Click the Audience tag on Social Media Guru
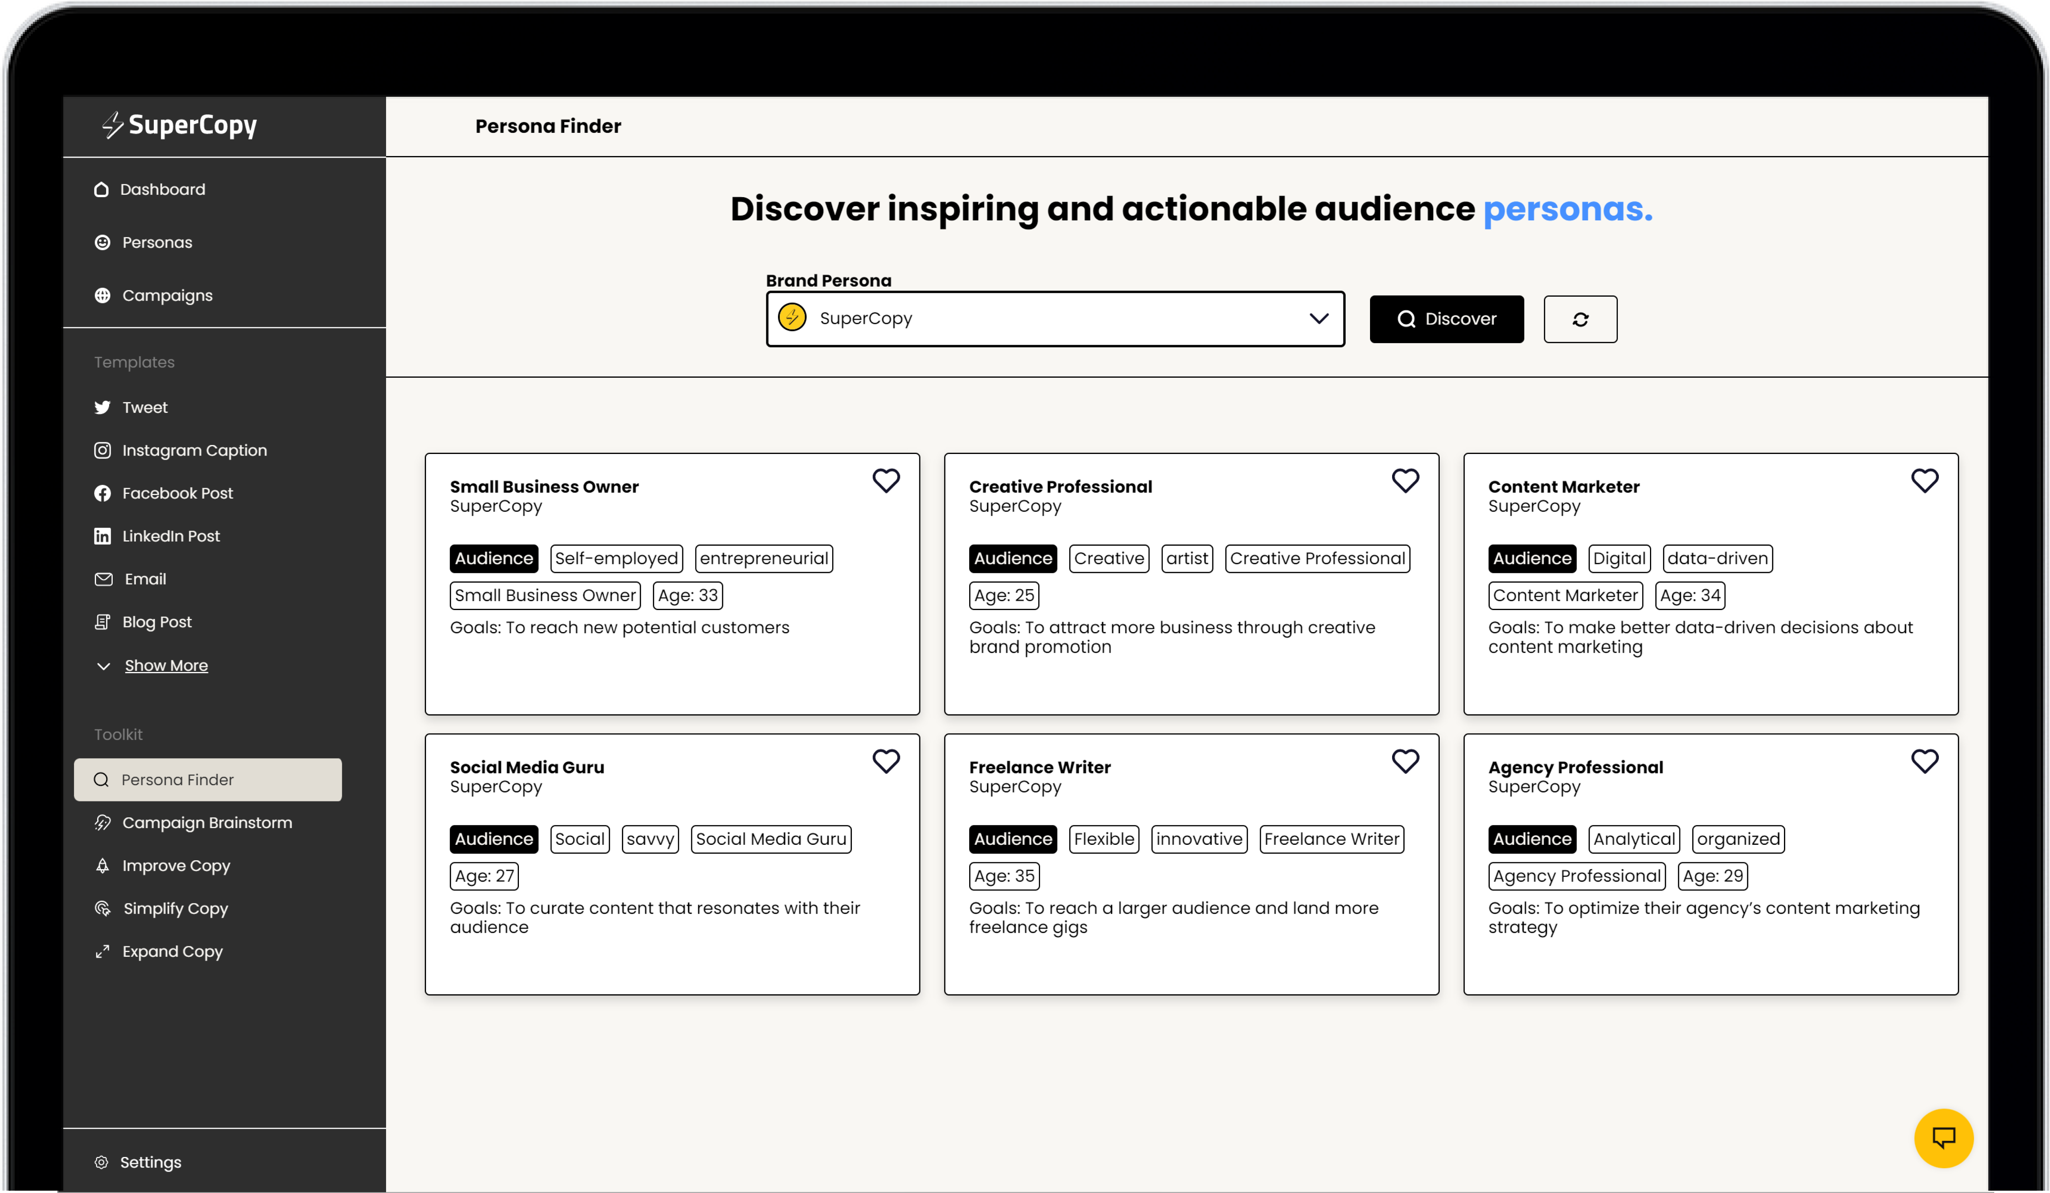 (493, 839)
